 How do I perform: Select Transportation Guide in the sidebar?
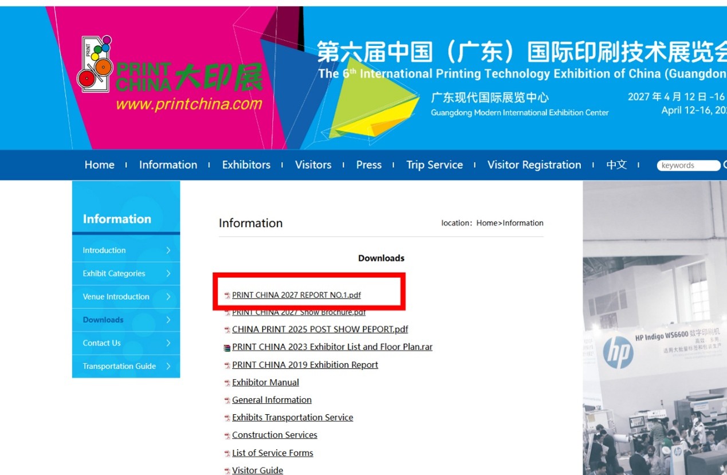click(x=119, y=366)
